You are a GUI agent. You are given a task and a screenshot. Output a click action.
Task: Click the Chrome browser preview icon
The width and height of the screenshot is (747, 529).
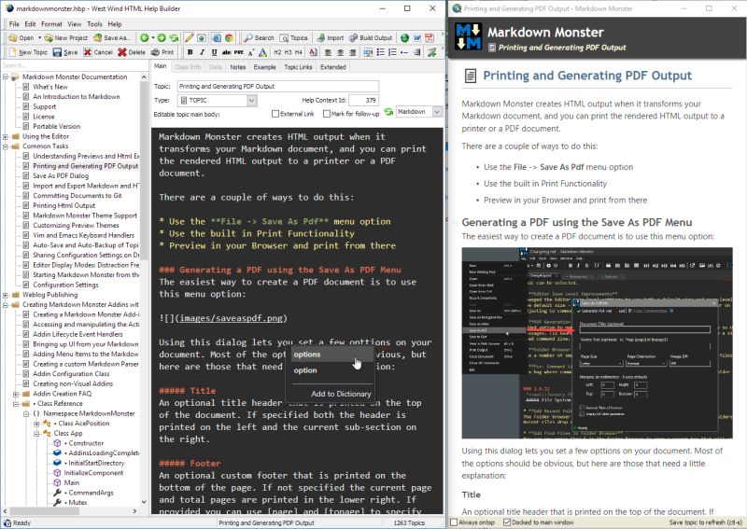coord(229,37)
